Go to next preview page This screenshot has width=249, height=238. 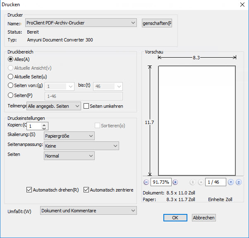[231, 182]
